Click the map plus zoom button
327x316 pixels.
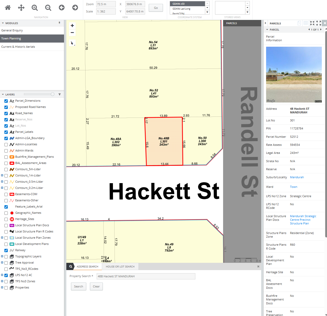click(x=72, y=25)
